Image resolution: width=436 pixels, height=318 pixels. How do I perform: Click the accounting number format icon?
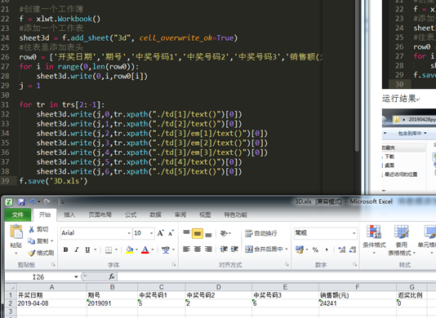point(300,250)
